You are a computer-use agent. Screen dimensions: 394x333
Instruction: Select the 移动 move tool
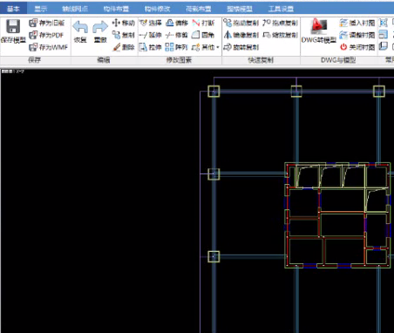[124, 23]
